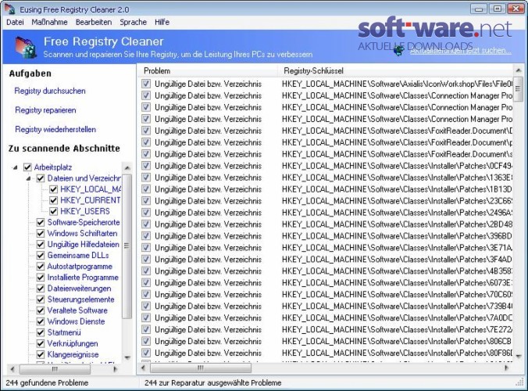Select the Windows Schriftarten tree label
This screenshot has height=391, width=528.
tap(82, 233)
